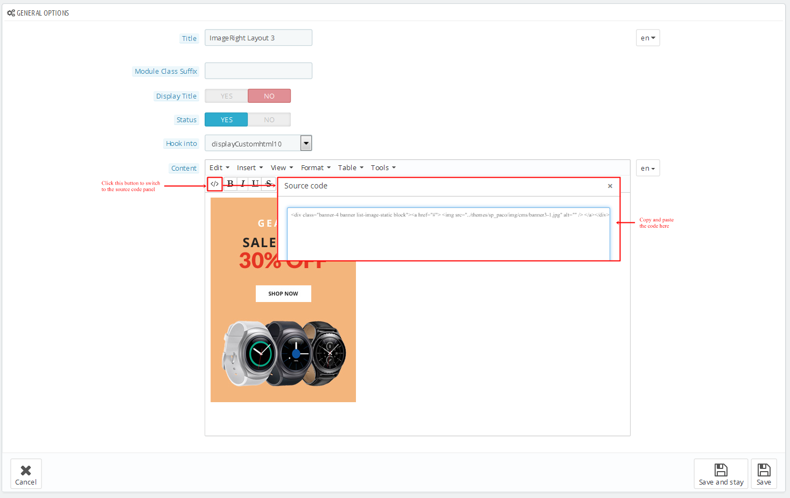790x498 pixels.
Task: Click the Content label
Action: 184,168
